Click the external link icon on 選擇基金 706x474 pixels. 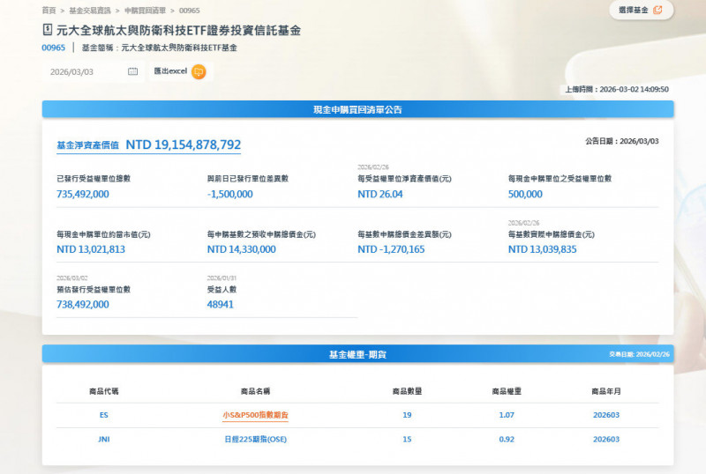point(657,10)
